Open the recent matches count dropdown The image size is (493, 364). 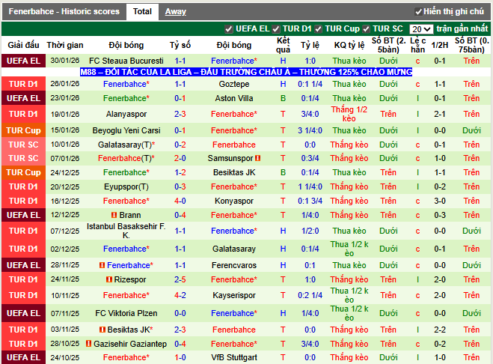point(421,29)
